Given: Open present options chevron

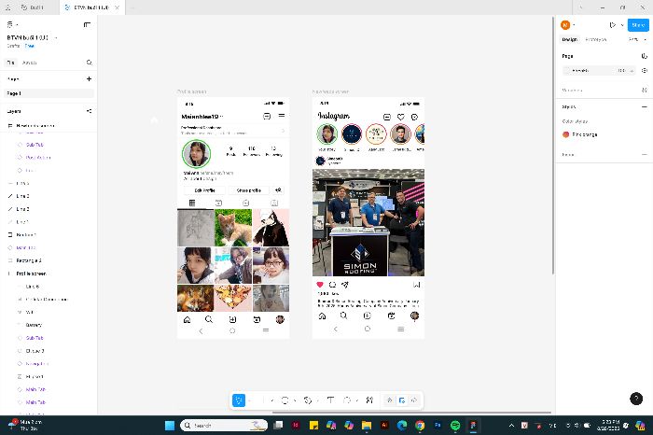Looking at the screenshot, I should (622, 25).
